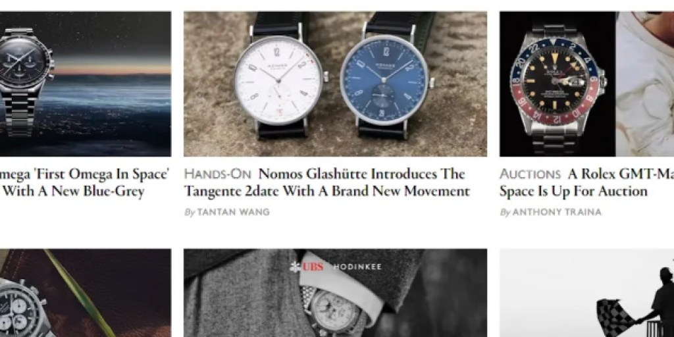Image resolution: width=674 pixels, height=337 pixels.
Task: Click the white-dial Nomos watch in photo
Action: tap(280, 80)
